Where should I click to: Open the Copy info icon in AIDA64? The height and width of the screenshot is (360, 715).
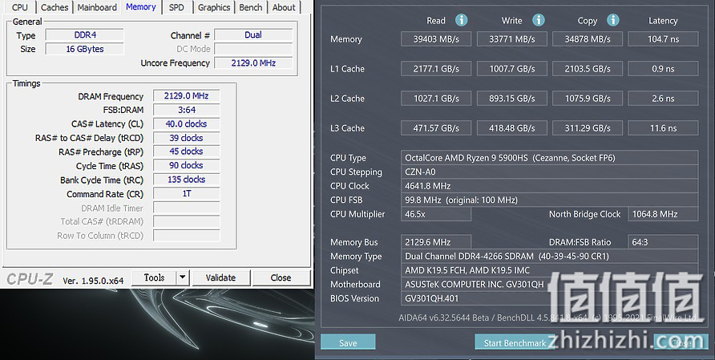613,20
